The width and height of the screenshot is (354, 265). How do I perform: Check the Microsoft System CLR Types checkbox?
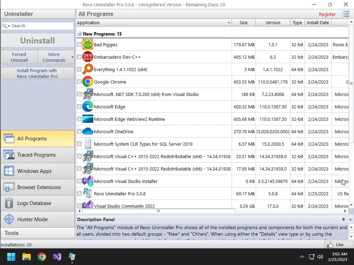click(x=79, y=144)
